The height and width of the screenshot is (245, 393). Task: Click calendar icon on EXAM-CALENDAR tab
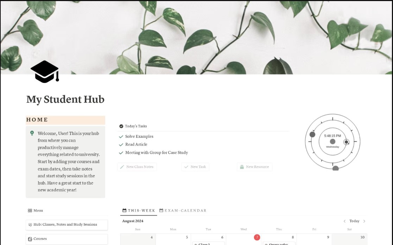click(x=161, y=211)
